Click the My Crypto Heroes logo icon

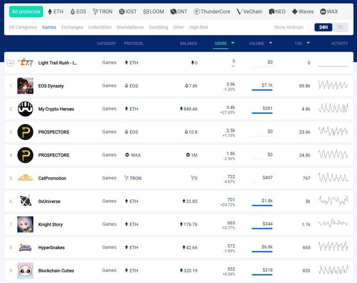coord(25,109)
